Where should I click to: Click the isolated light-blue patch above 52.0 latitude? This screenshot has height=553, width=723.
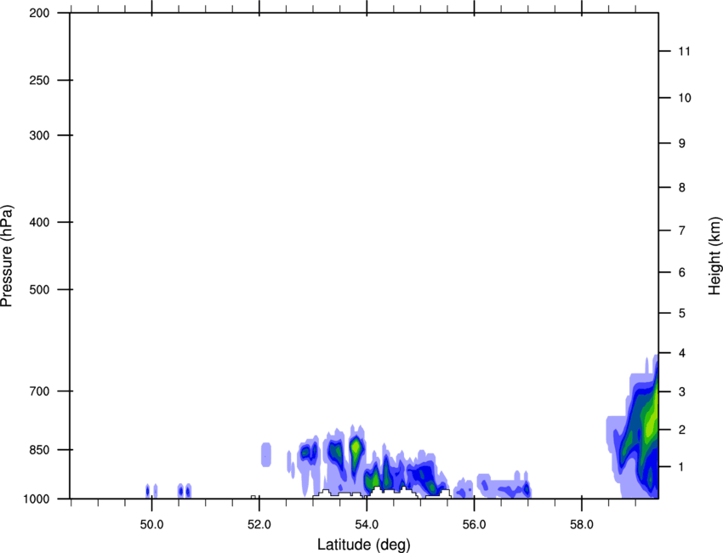click(x=266, y=453)
